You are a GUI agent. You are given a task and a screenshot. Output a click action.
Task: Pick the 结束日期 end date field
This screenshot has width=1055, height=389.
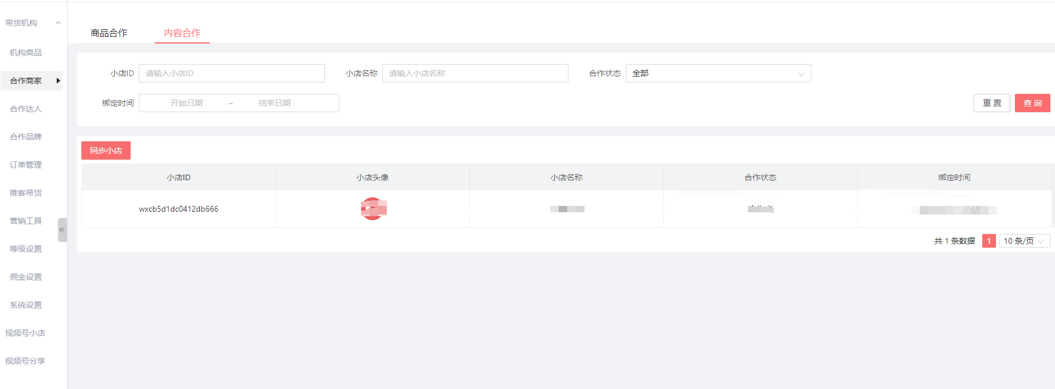[x=274, y=103]
